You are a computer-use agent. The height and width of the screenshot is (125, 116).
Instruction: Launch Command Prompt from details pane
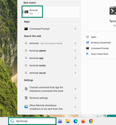coord(100,48)
